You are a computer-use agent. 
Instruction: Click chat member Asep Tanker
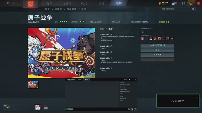123,89
